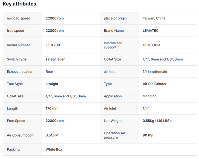Select the 1/4innptfemale air inlet value
199x159 pixels.
coord(155,72)
